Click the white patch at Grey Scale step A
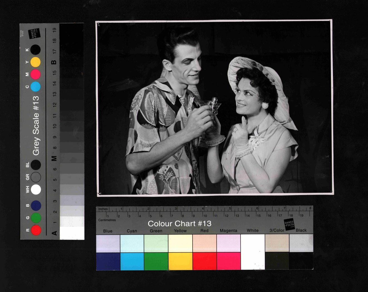Screen dimensions: 368x292 pos(72,233)
